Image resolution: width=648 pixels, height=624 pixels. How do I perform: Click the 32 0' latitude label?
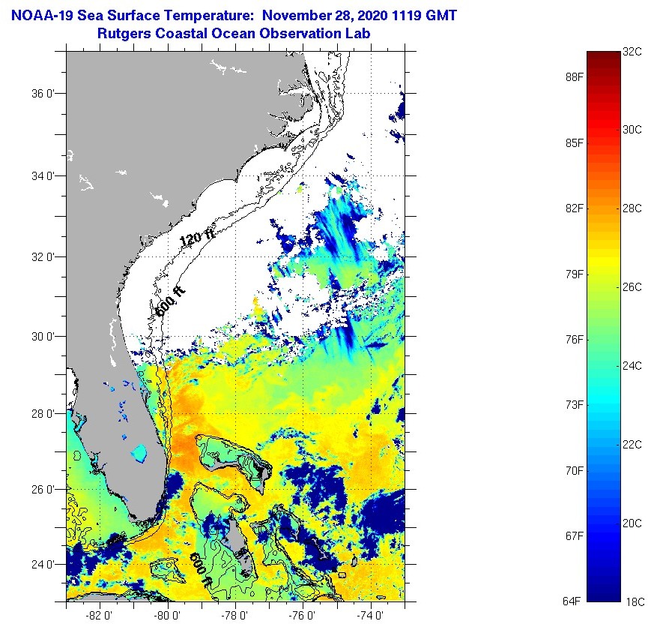click(43, 256)
